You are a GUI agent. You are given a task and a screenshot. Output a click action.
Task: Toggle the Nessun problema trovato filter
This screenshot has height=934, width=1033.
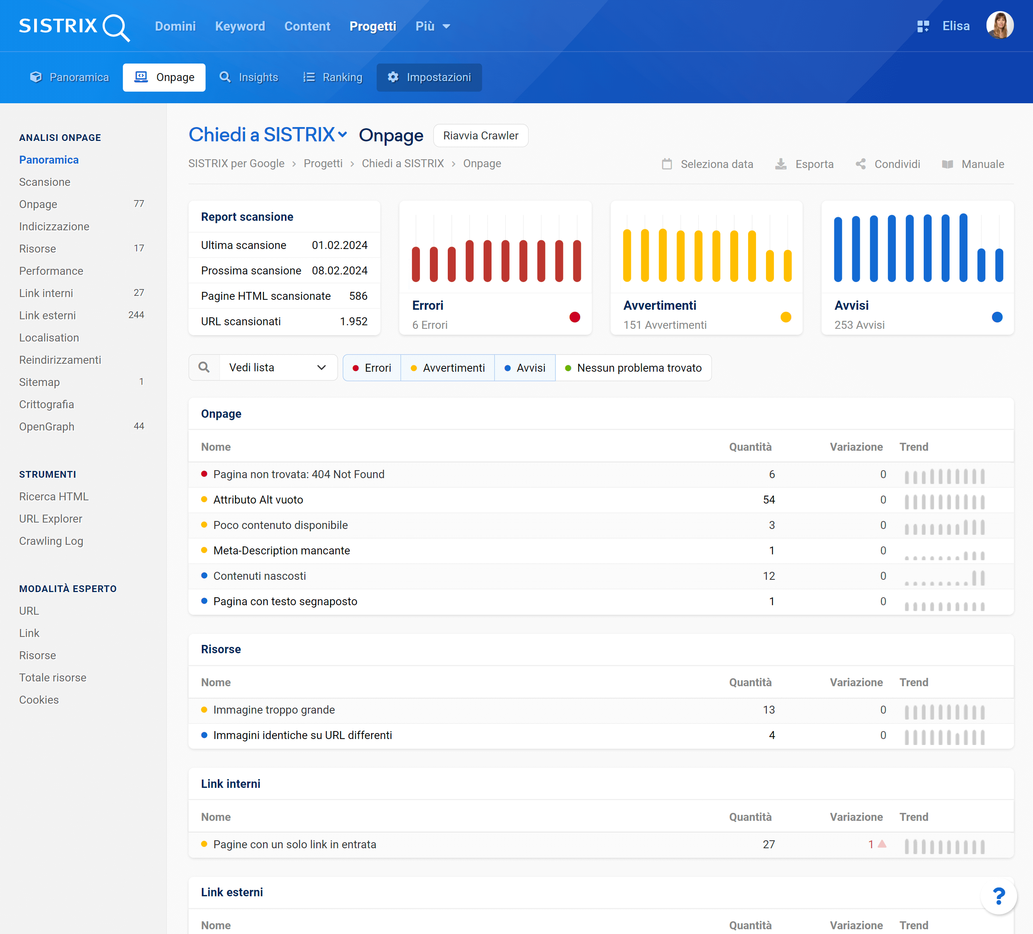coord(634,368)
